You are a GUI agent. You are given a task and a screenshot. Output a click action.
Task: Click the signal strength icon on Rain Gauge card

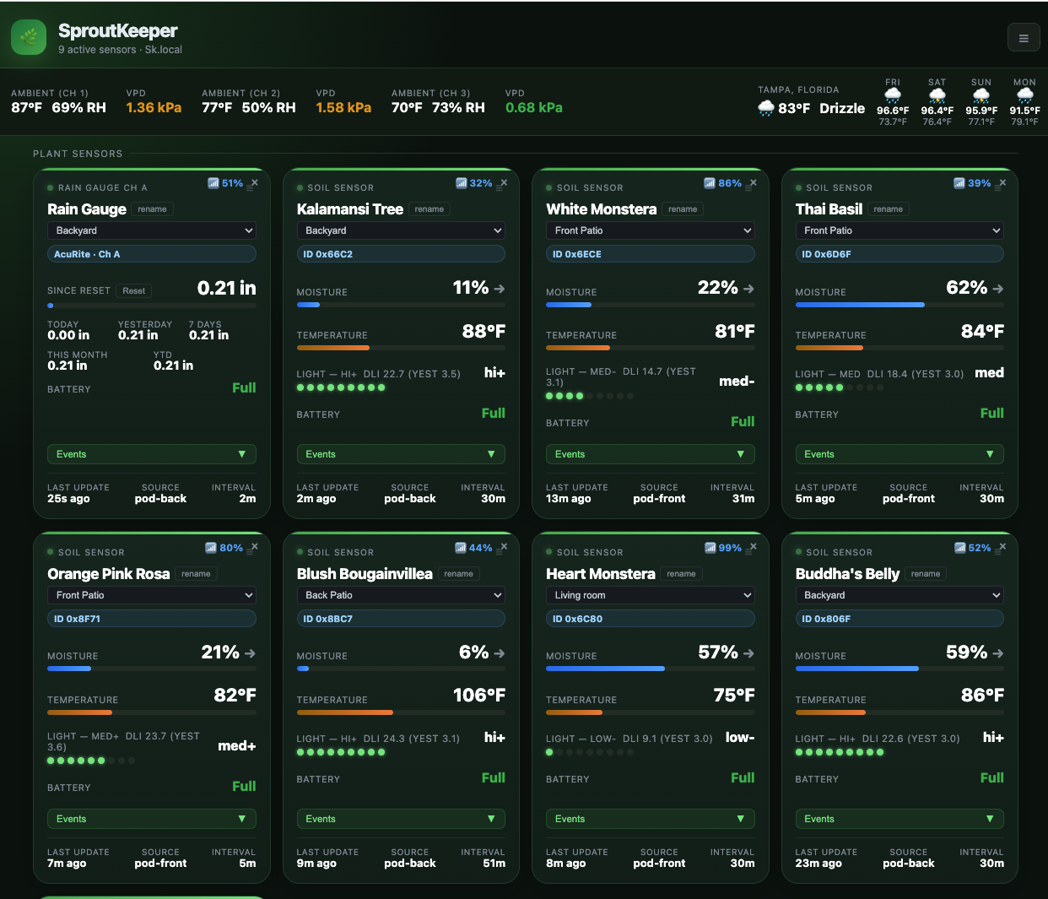point(213,183)
